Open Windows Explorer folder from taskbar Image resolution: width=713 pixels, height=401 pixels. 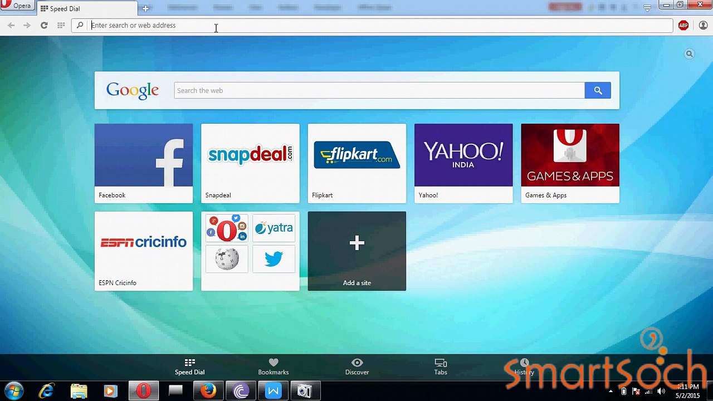[79, 391]
